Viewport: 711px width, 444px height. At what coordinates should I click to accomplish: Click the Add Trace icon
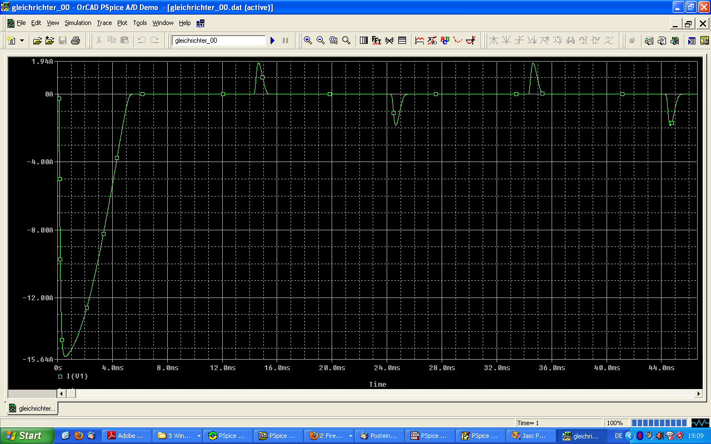tap(419, 41)
